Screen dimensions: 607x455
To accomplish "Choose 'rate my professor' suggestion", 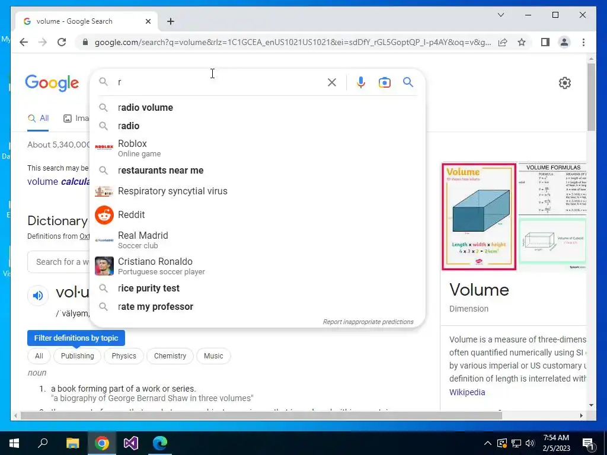I will [257, 306].
